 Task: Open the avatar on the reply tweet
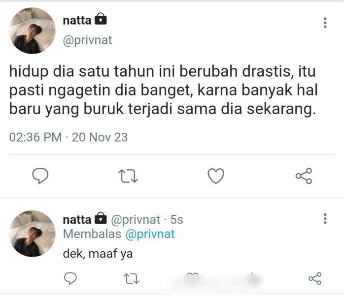[x=33, y=234]
